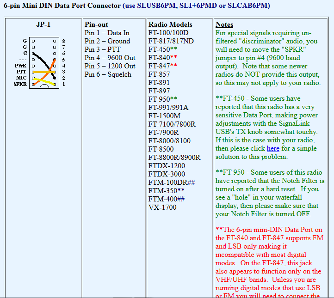Screen dimensions: 334x298
Task: Click the 'Radio Models' column heading
Action: point(170,24)
